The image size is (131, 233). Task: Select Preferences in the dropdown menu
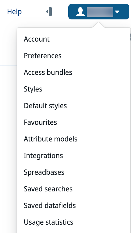pyautogui.click(x=43, y=56)
